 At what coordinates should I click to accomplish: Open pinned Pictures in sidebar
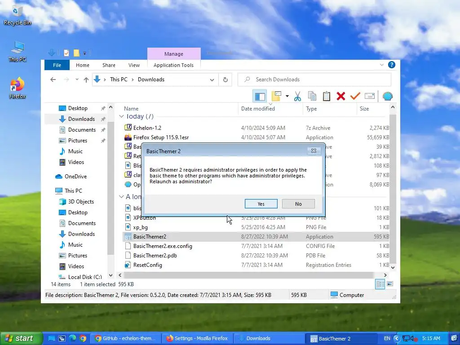click(x=77, y=141)
